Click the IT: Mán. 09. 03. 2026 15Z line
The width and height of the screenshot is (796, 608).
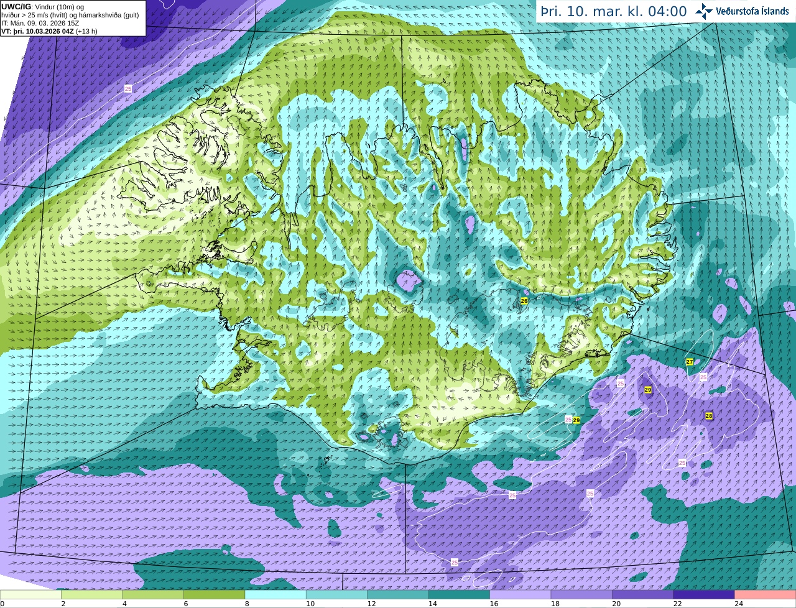click(x=40, y=23)
